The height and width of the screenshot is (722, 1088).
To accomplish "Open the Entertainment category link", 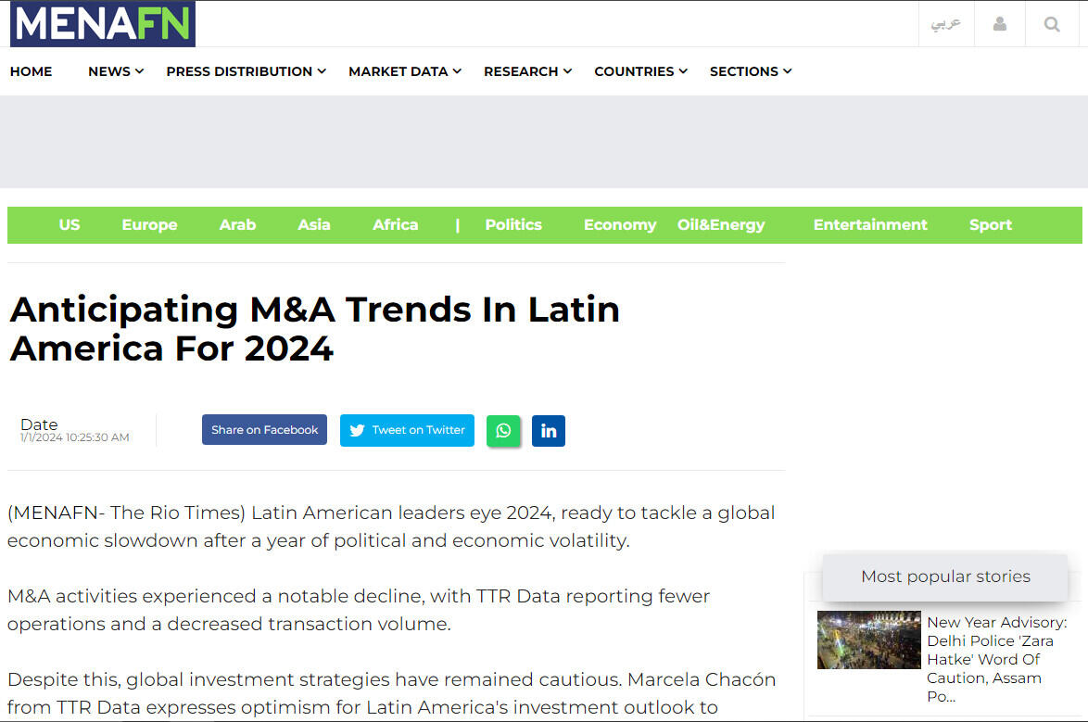I will (869, 225).
